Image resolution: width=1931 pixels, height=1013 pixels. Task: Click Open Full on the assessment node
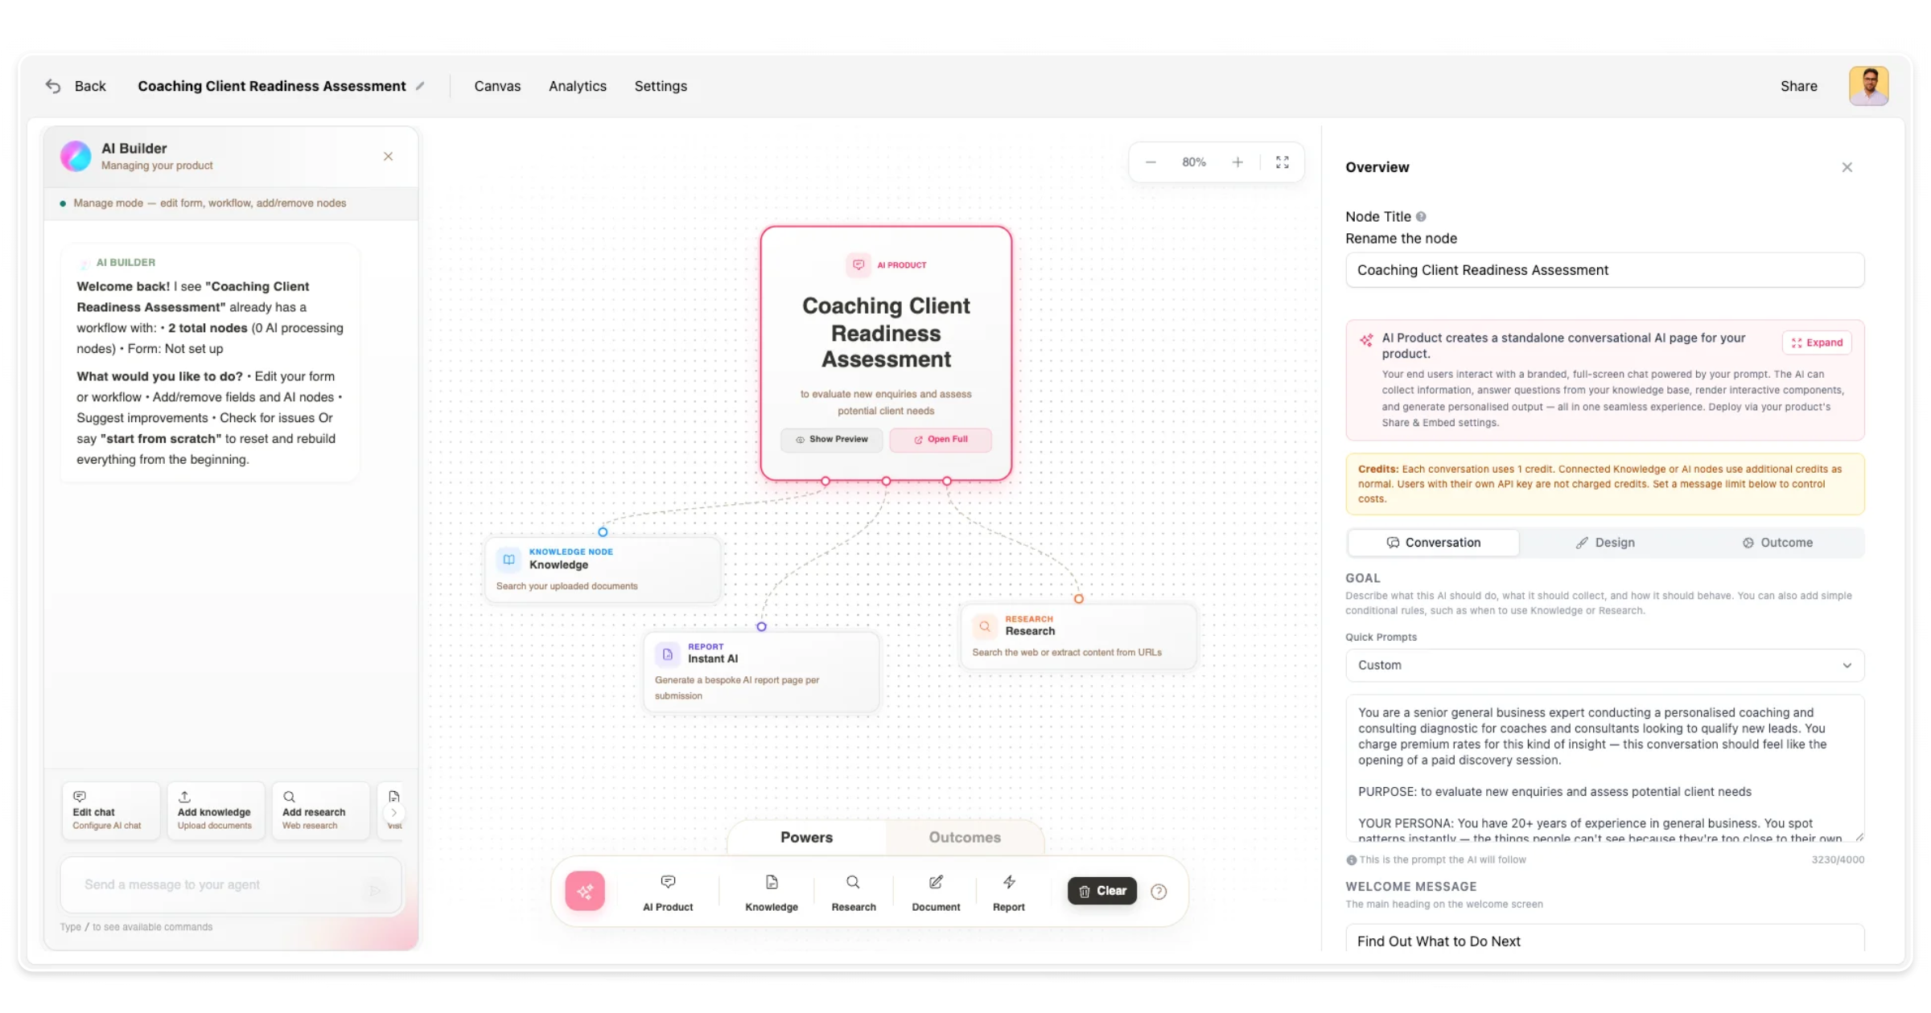point(941,440)
